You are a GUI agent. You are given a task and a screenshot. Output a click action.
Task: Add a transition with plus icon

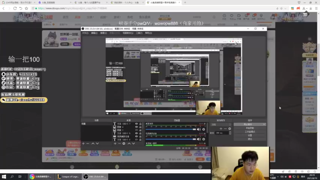pos(221,128)
